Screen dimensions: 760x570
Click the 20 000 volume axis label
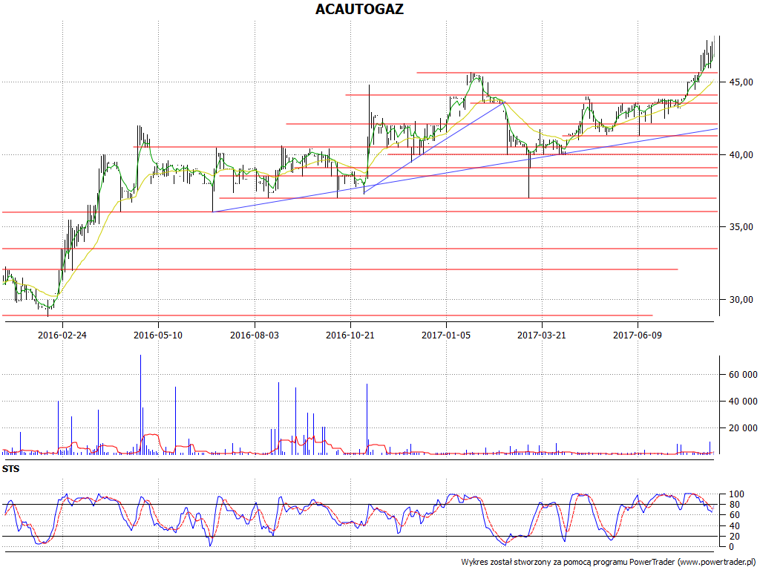[x=742, y=428]
